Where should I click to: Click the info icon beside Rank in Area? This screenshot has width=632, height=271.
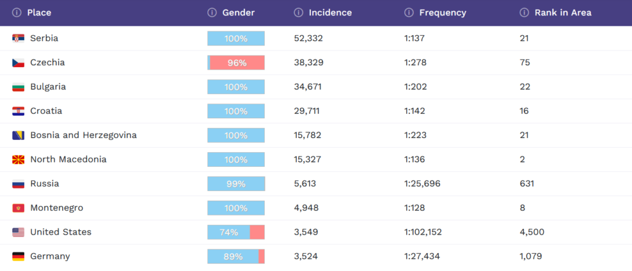[524, 13]
